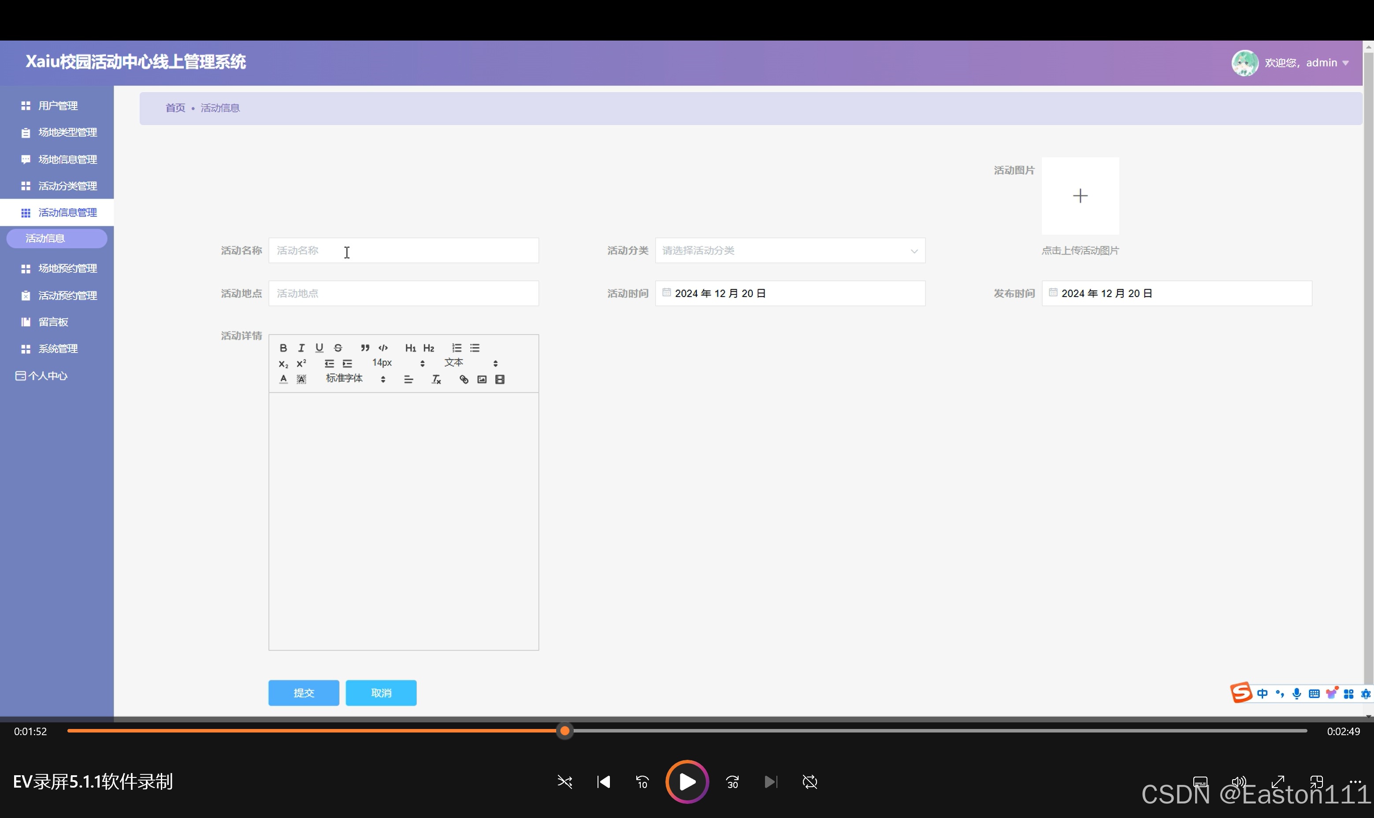Image resolution: width=1374 pixels, height=818 pixels.
Task: Open the 文本 heading style dropdown
Action: pyautogui.click(x=471, y=363)
